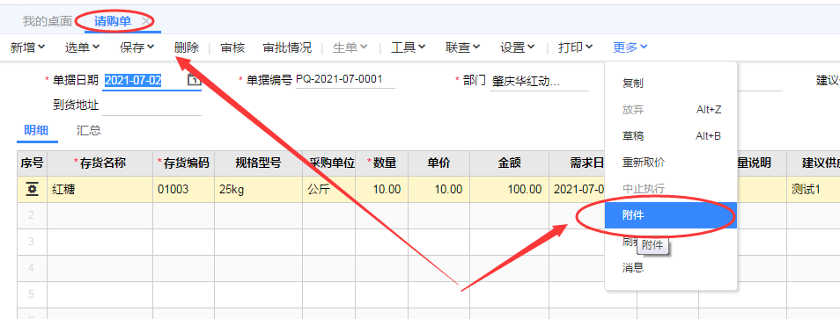Click 审核 in the toolbar
This screenshot has width=840, height=319.
(232, 47)
